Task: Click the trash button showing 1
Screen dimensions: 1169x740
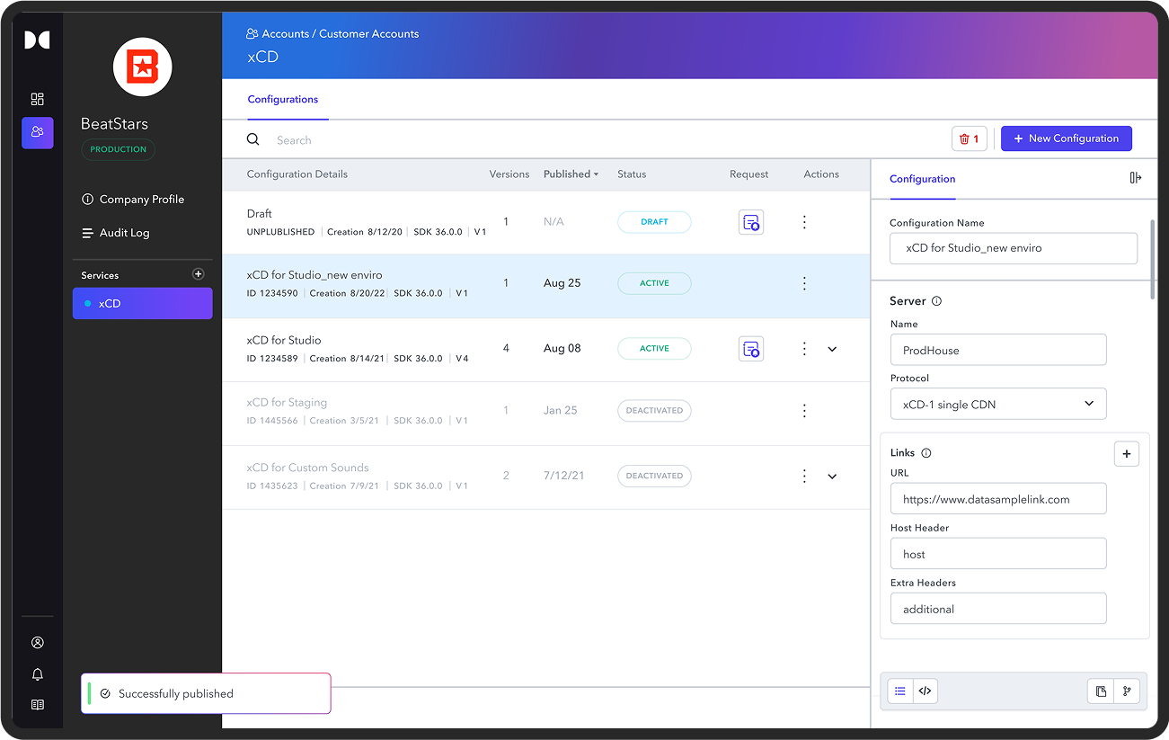Action: pyautogui.click(x=969, y=138)
